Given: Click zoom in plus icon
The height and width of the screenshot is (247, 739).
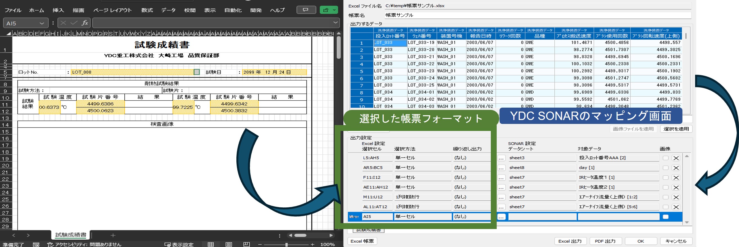Looking at the screenshot, I should pyautogui.click(x=312, y=244).
